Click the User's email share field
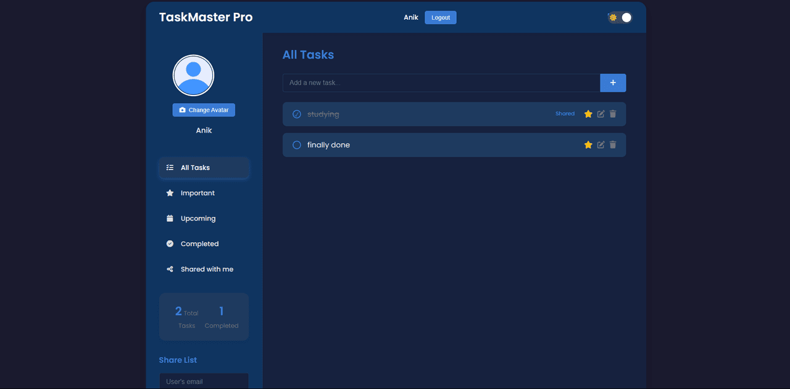Screen dimensions: 790x389 pyautogui.click(x=204, y=381)
